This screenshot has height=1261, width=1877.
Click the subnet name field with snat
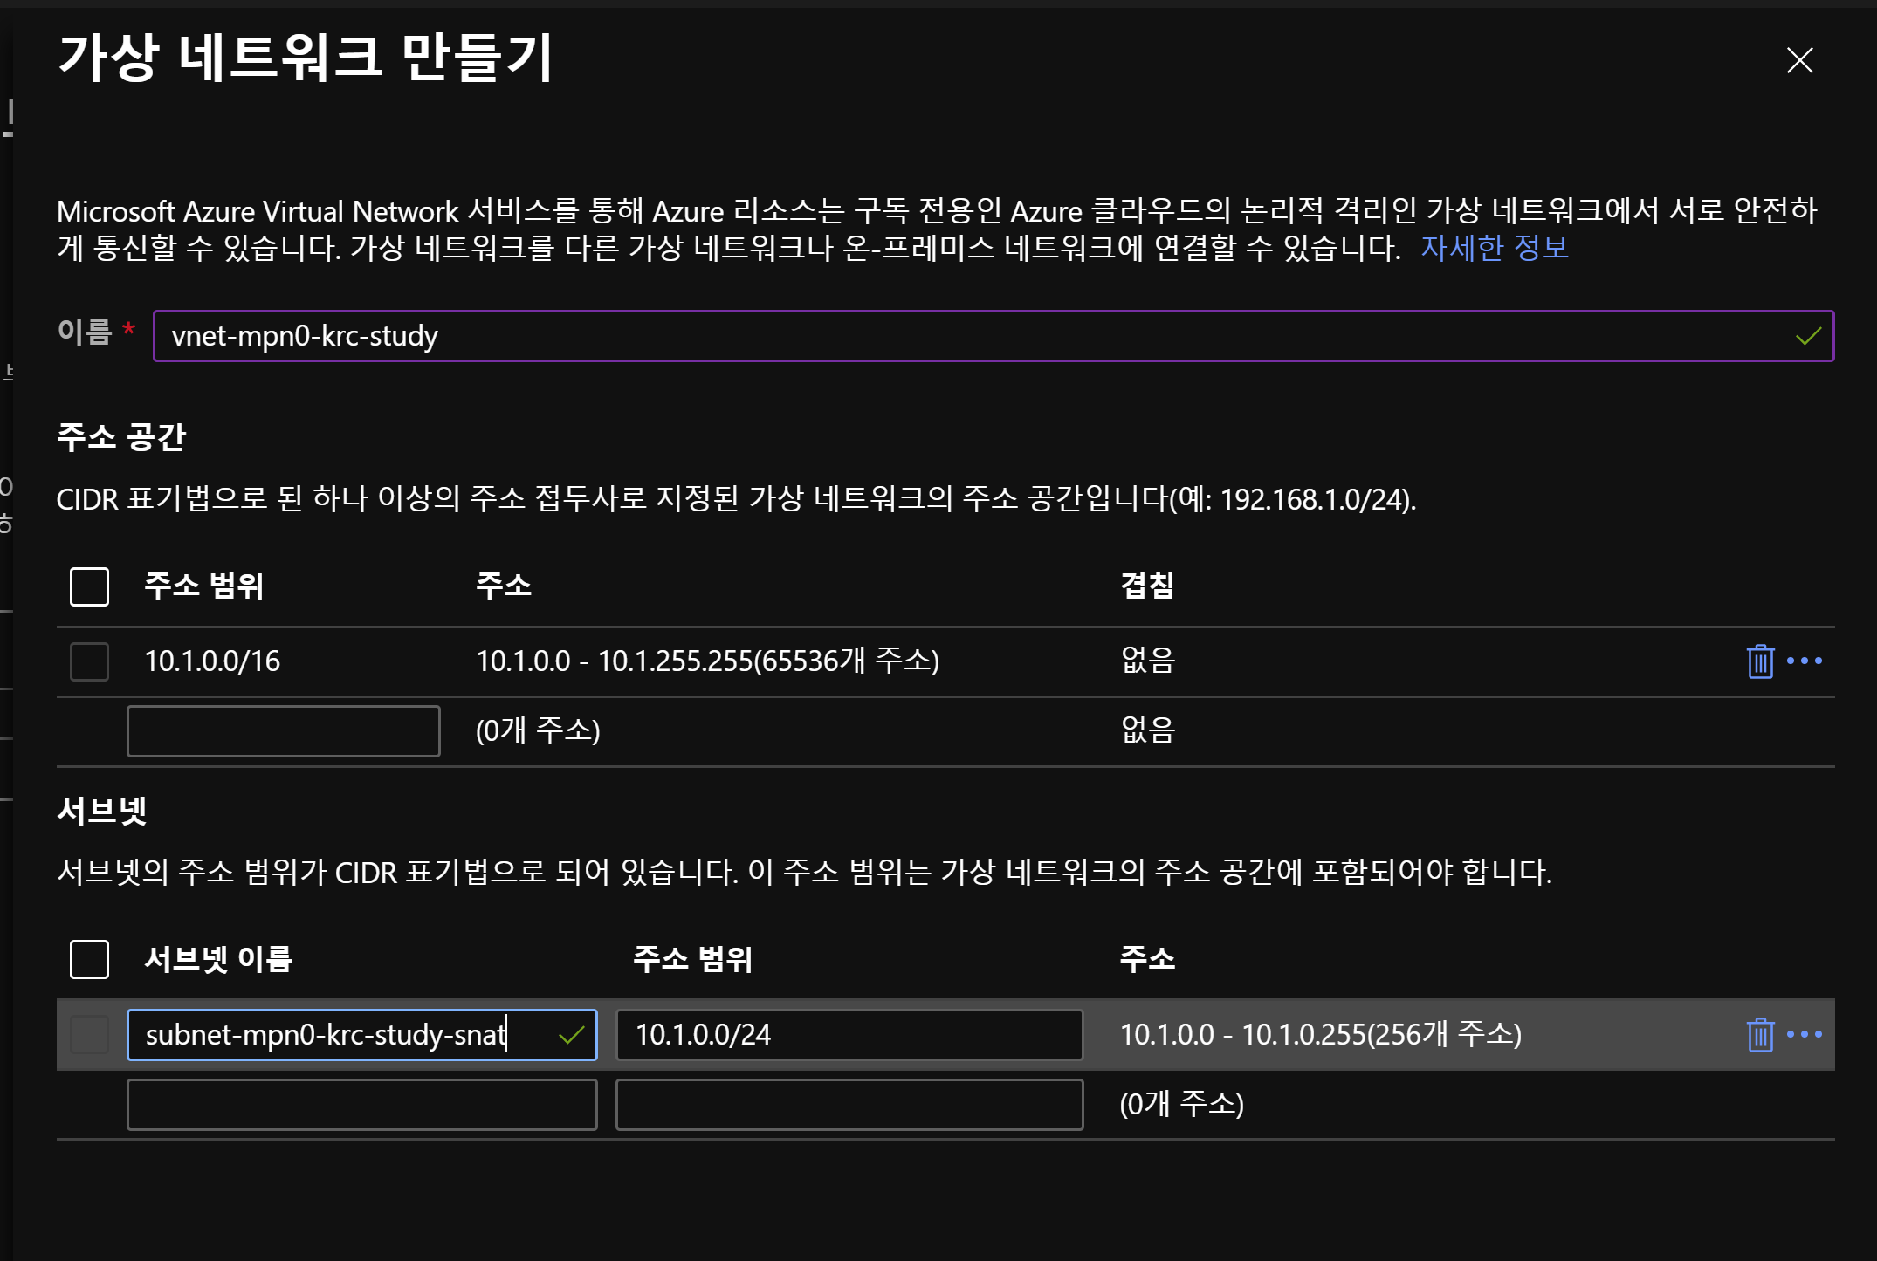tap(340, 1035)
